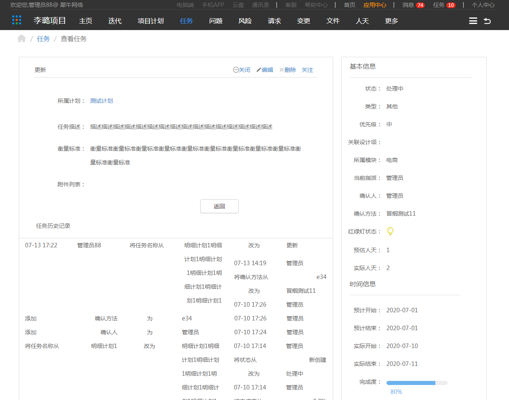Open 任务 breadcrumb link
The height and width of the screenshot is (400, 509).
coord(43,39)
